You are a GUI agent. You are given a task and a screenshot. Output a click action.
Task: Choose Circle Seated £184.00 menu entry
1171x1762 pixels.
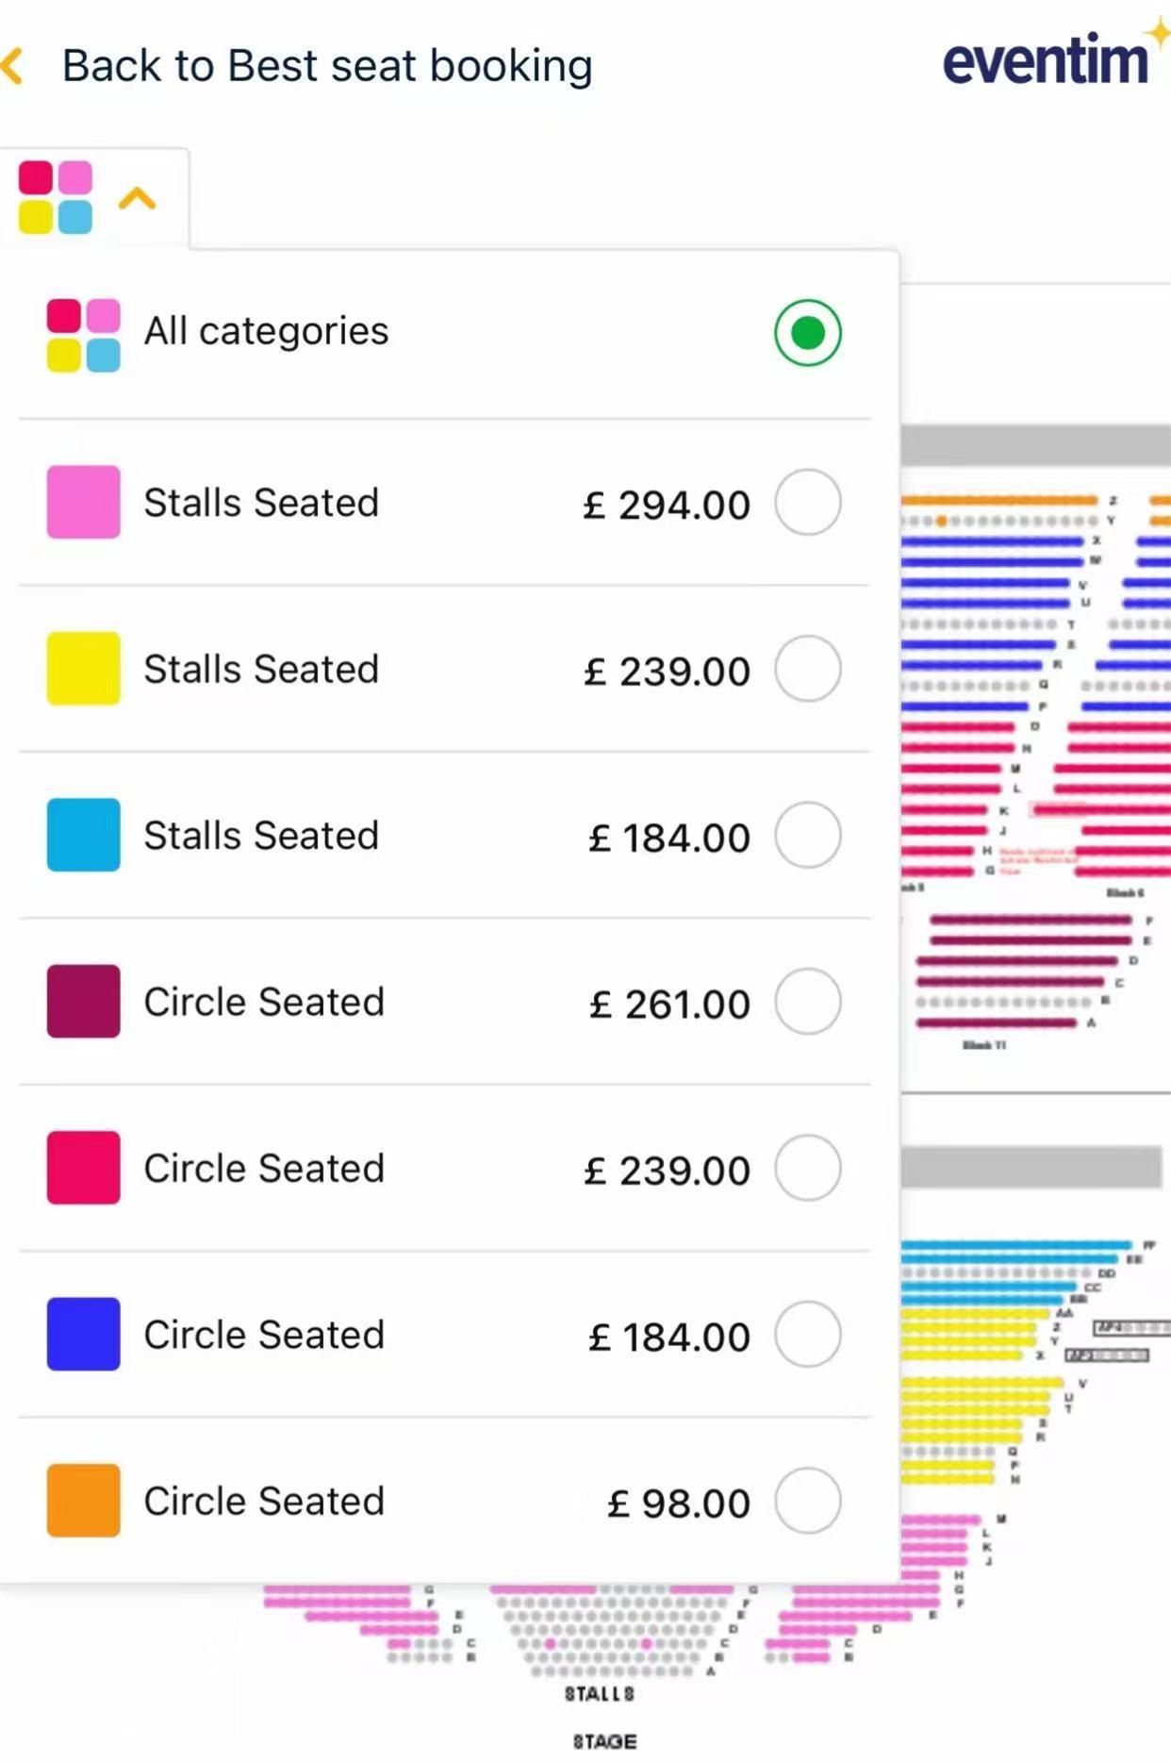point(444,1335)
